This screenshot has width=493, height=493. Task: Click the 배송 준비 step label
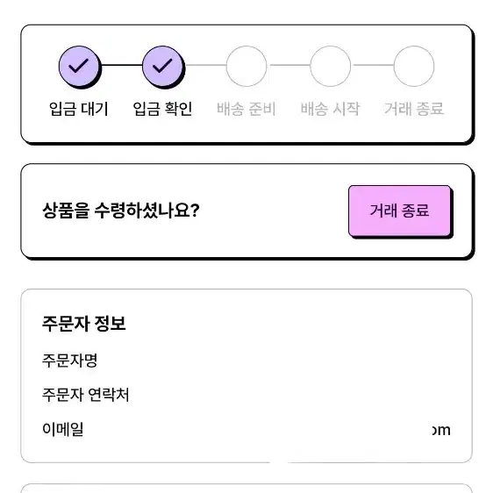[246, 109]
